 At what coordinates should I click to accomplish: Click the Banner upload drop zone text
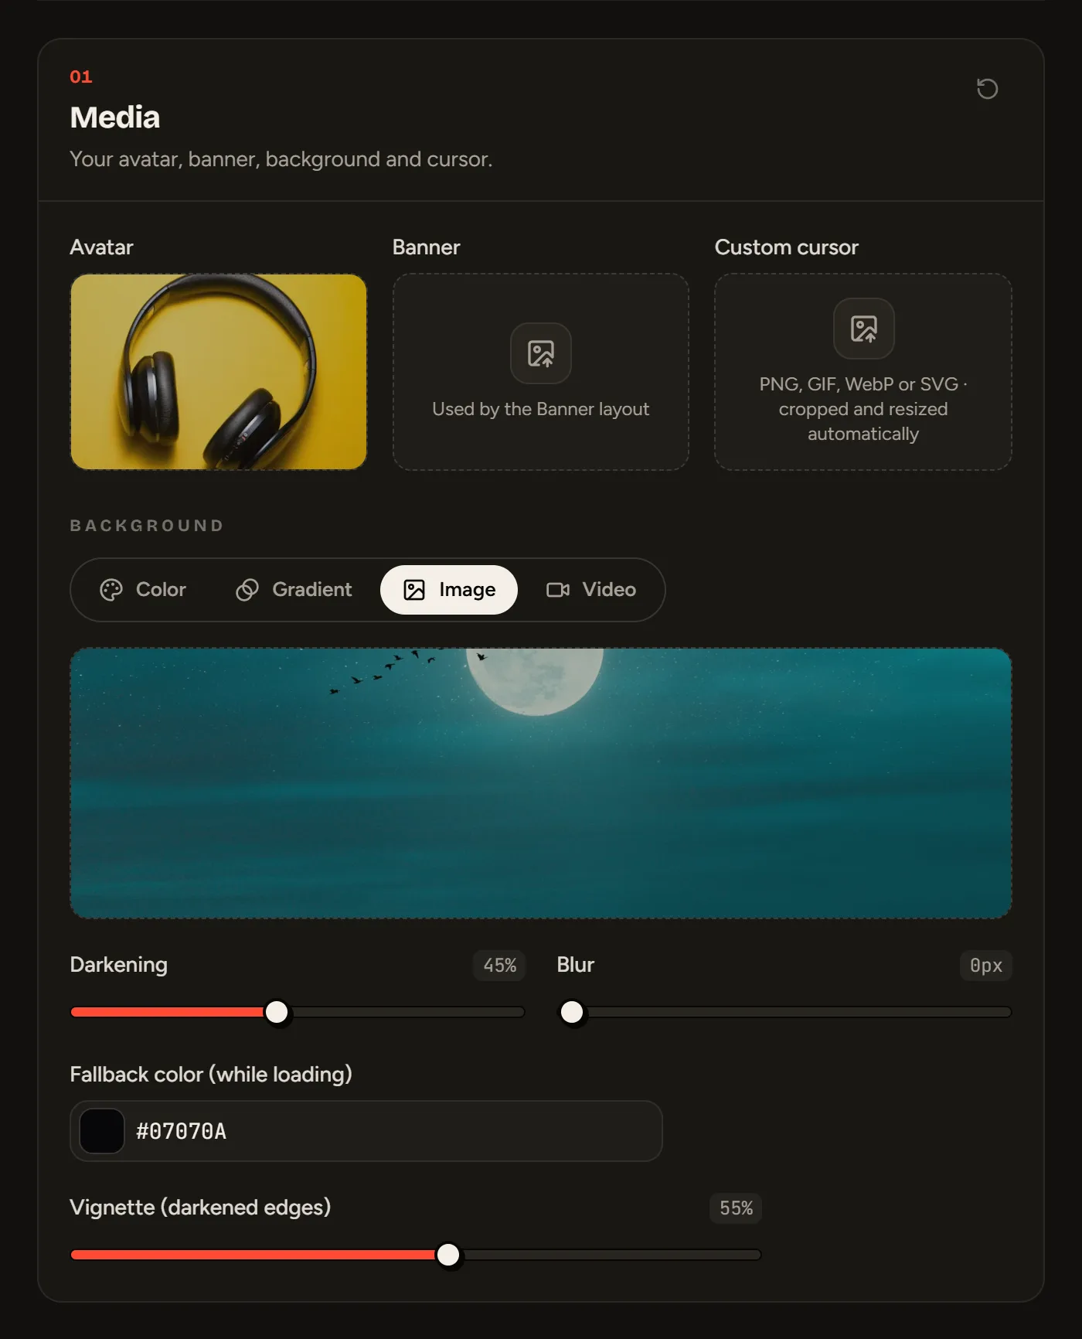541,409
